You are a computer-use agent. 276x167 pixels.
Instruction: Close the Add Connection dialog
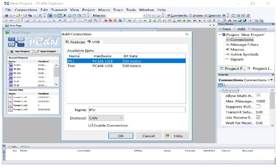click(x=187, y=34)
